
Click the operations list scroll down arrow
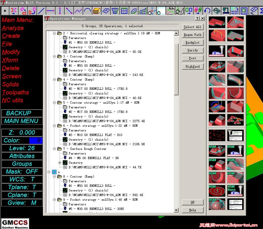click(x=176, y=210)
